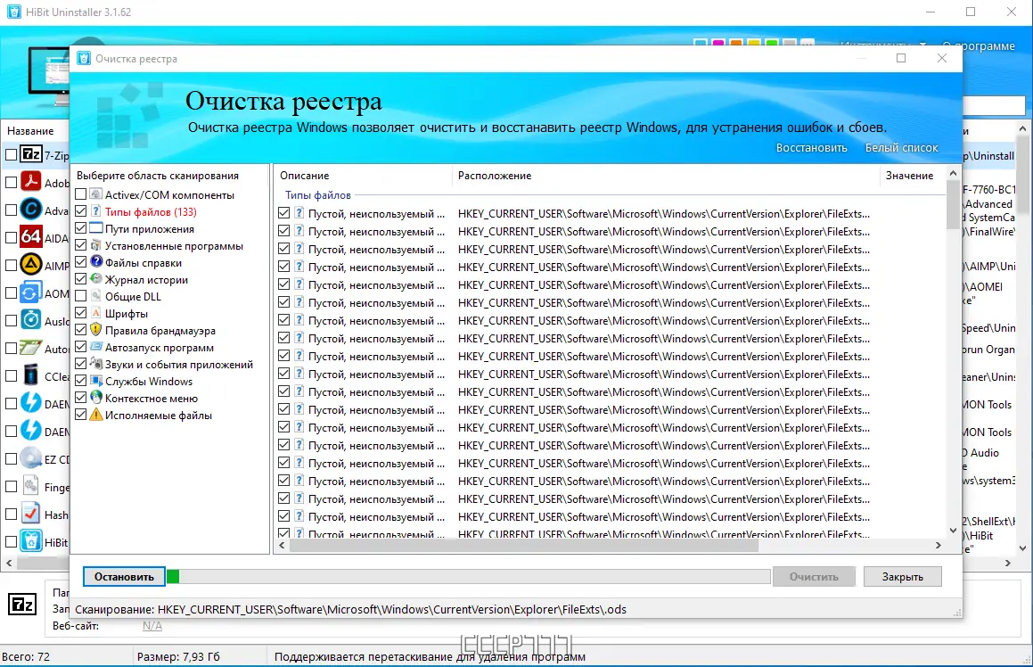Click the 7-Zip icon in main program list
1033x667 pixels.
tap(31, 154)
